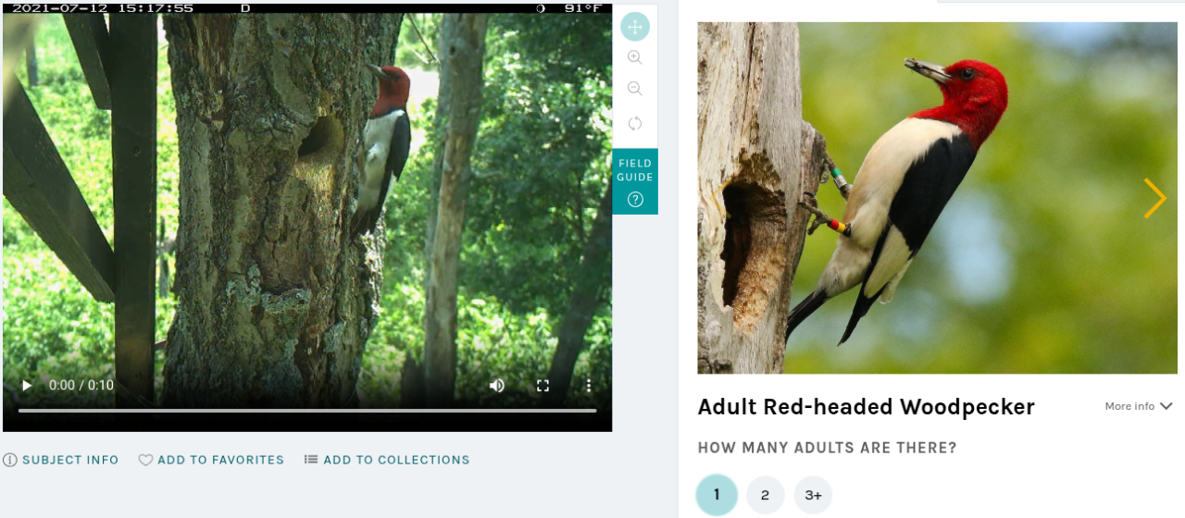The width and height of the screenshot is (1185, 518).
Task: Expand More info dropdown
Action: pyautogui.click(x=1139, y=406)
